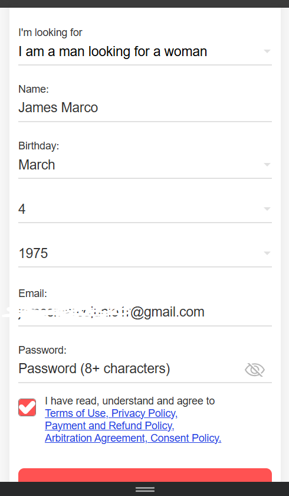Click the Name field containing James Marco

point(145,107)
